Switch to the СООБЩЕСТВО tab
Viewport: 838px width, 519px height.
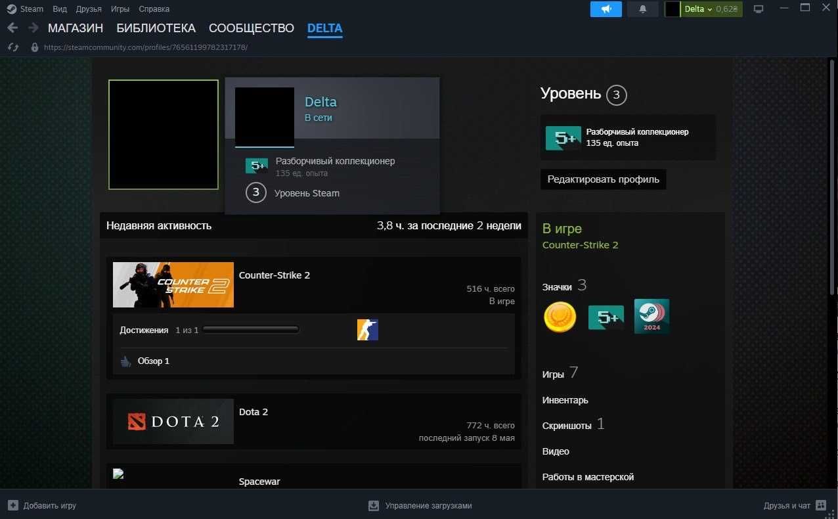click(x=252, y=28)
